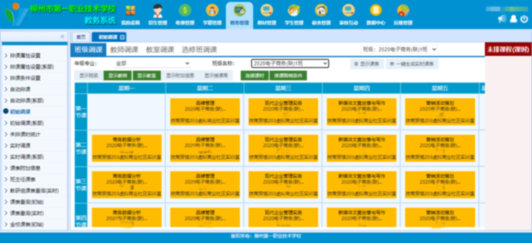Click the 显示课表 button
Image resolution: width=532 pixels, height=243 pixels.
[x=367, y=64]
